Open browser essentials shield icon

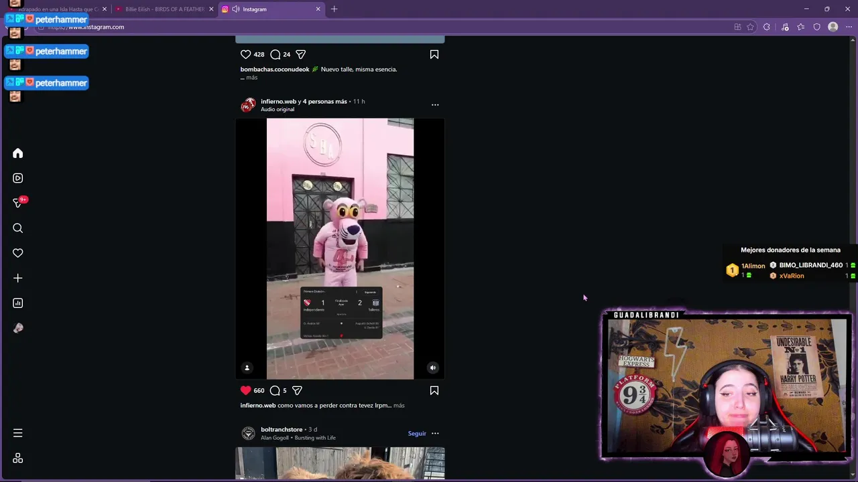point(816,27)
